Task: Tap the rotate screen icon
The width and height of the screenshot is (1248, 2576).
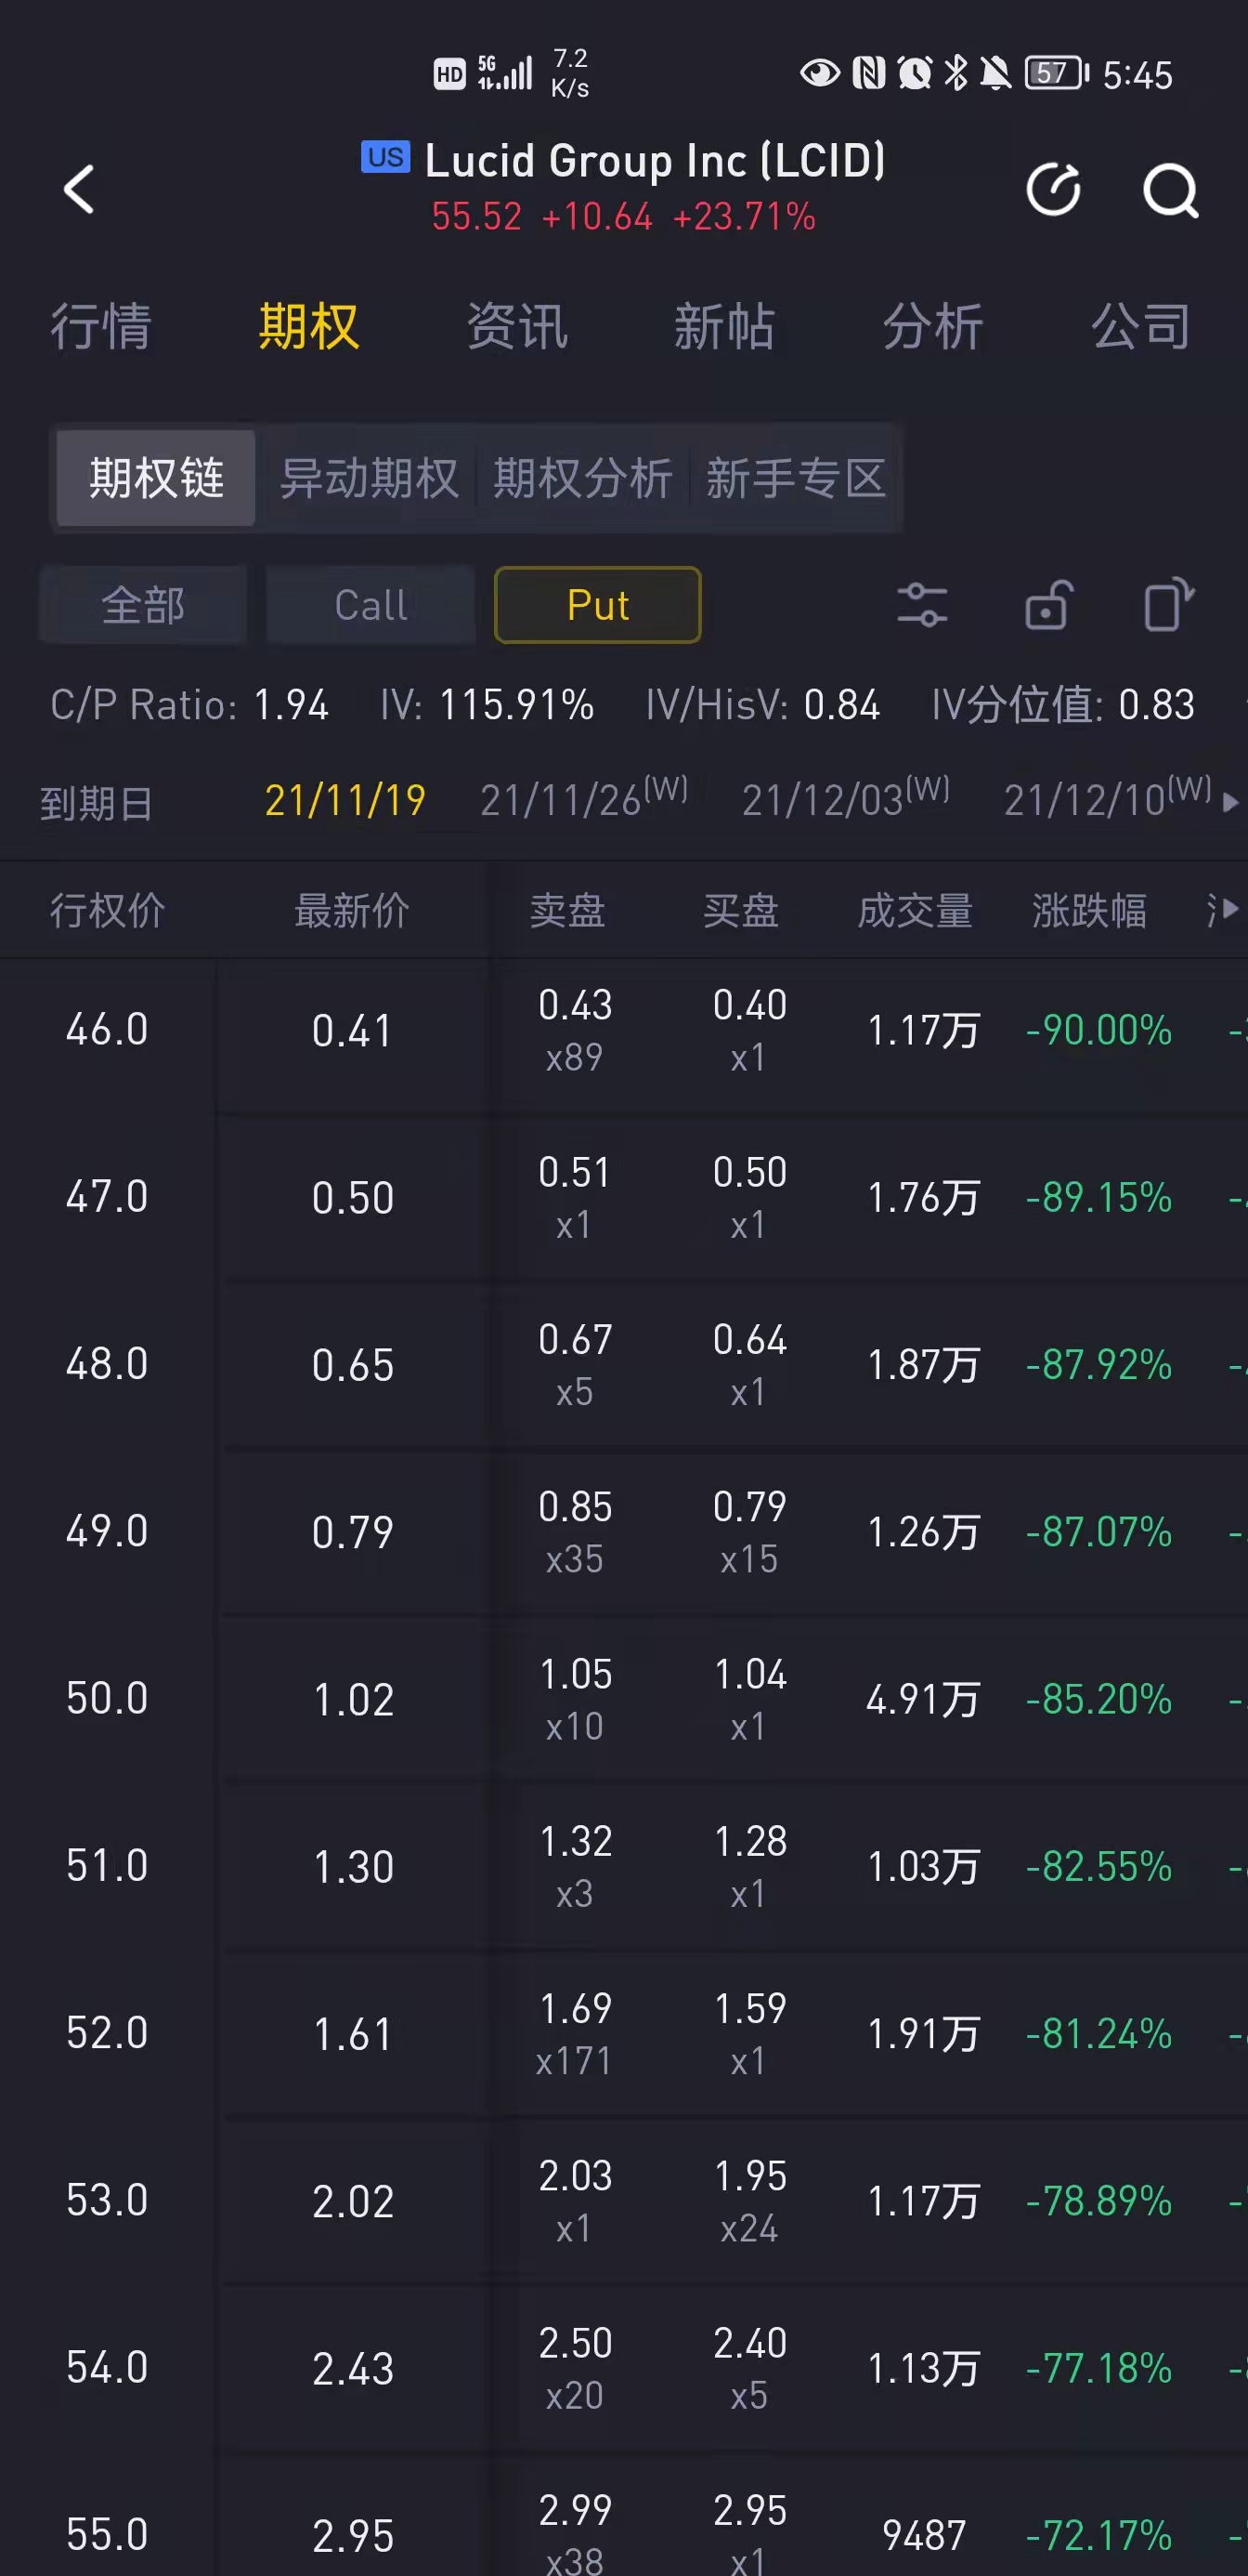Action: pos(1168,604)
